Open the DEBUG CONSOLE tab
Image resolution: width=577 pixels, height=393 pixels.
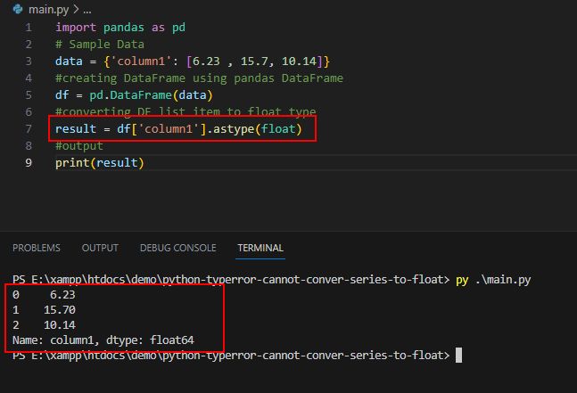pyautogui.click(x=178, y=248)
